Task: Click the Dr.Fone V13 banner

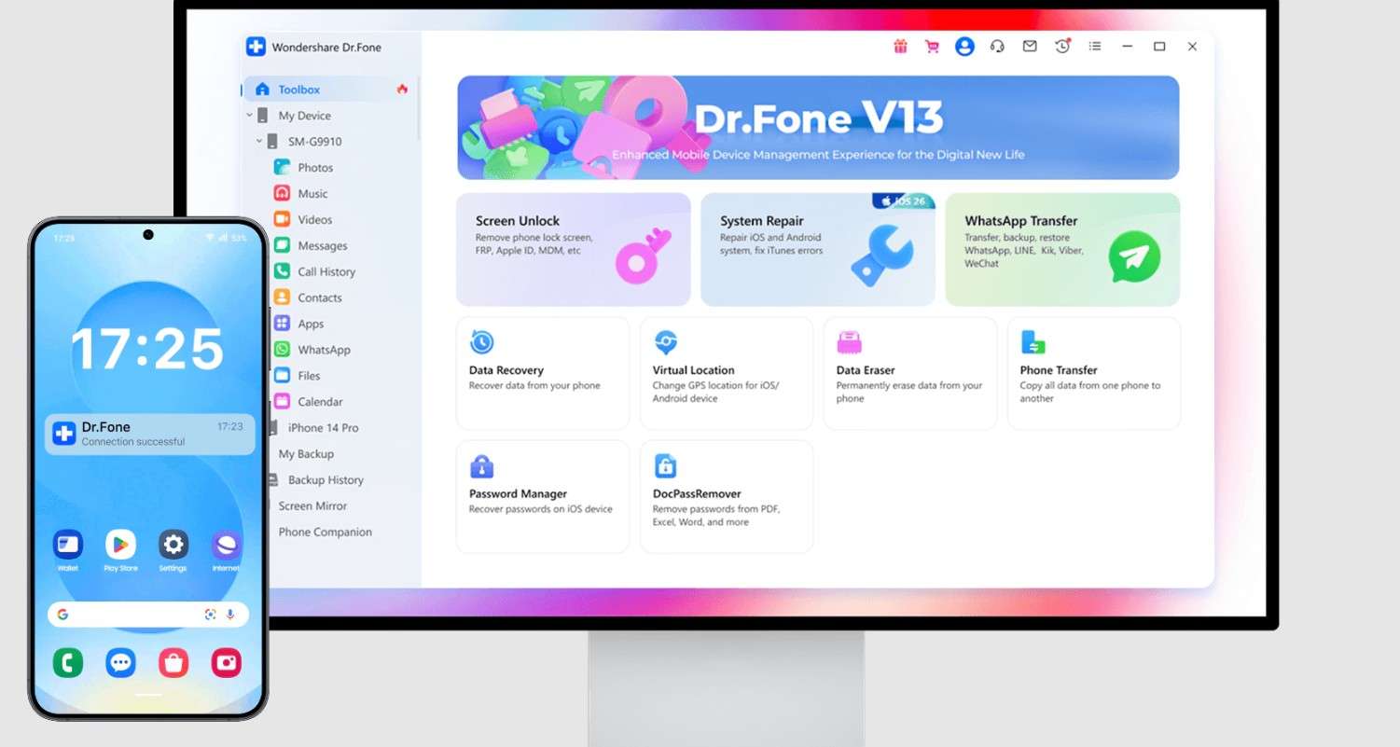Action: click(818, 128)
